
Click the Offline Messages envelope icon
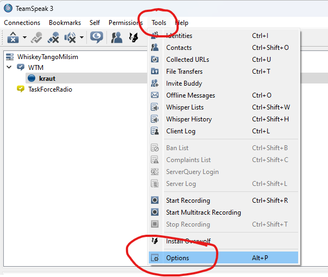pyautogui.click(x=155, y=95)
